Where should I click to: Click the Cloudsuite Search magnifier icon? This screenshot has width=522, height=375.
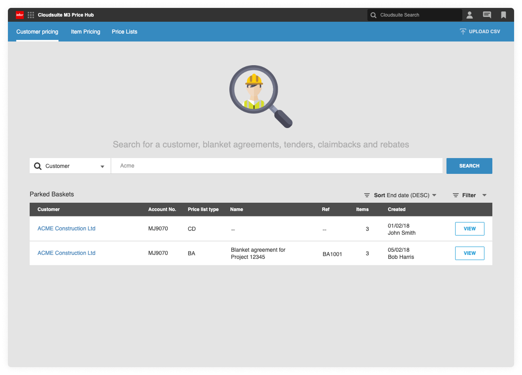(373, 15)
